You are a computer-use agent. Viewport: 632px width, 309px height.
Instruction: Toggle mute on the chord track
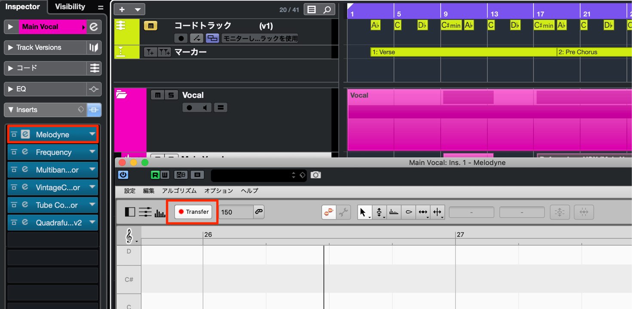tap(150, 26)
